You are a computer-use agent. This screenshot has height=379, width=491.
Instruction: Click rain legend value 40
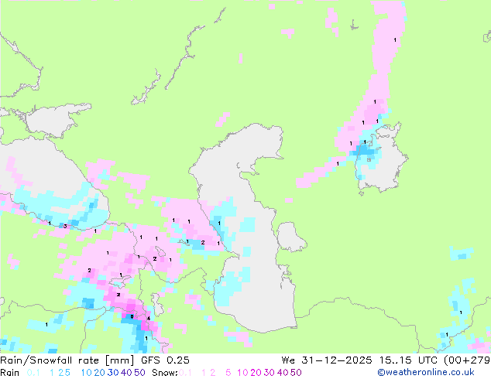coord(126,373)
